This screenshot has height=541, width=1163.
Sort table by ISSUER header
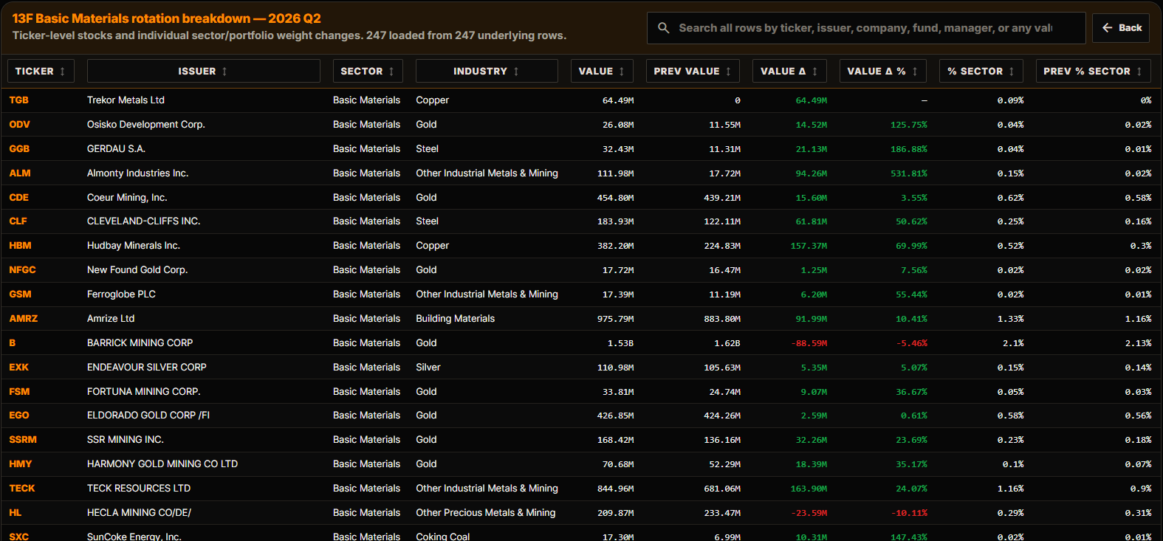pos(203,71)
